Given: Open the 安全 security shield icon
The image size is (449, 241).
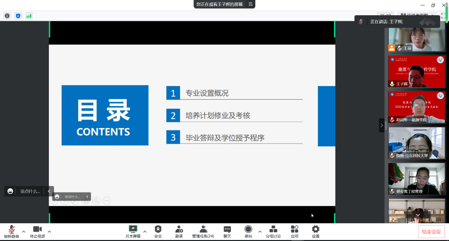Looking at the screenshot, I should 158,231.
